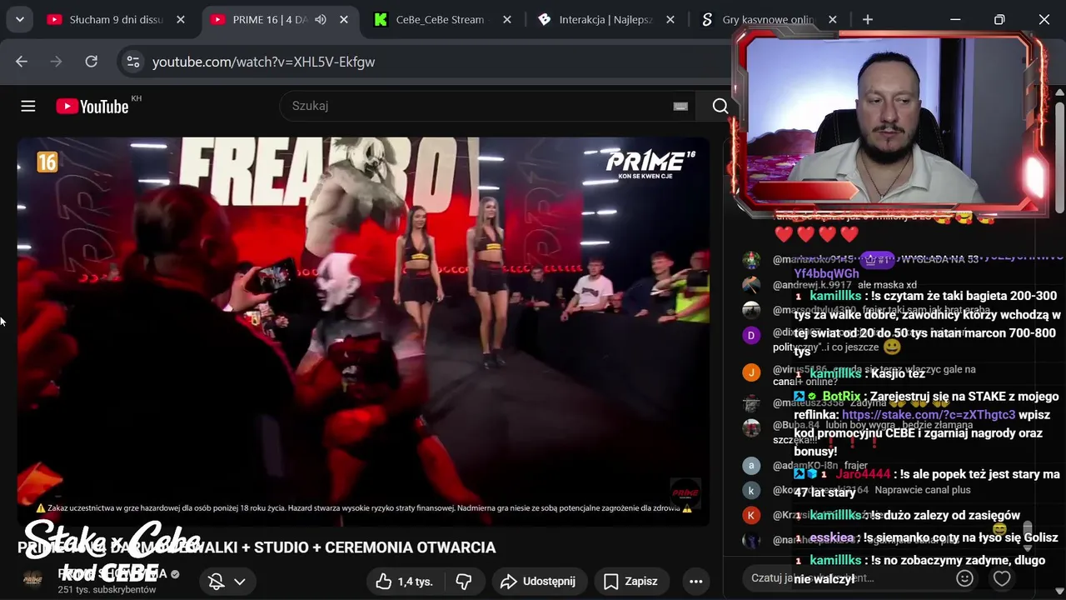Expand notification options chevron

[x=240, y=581]
